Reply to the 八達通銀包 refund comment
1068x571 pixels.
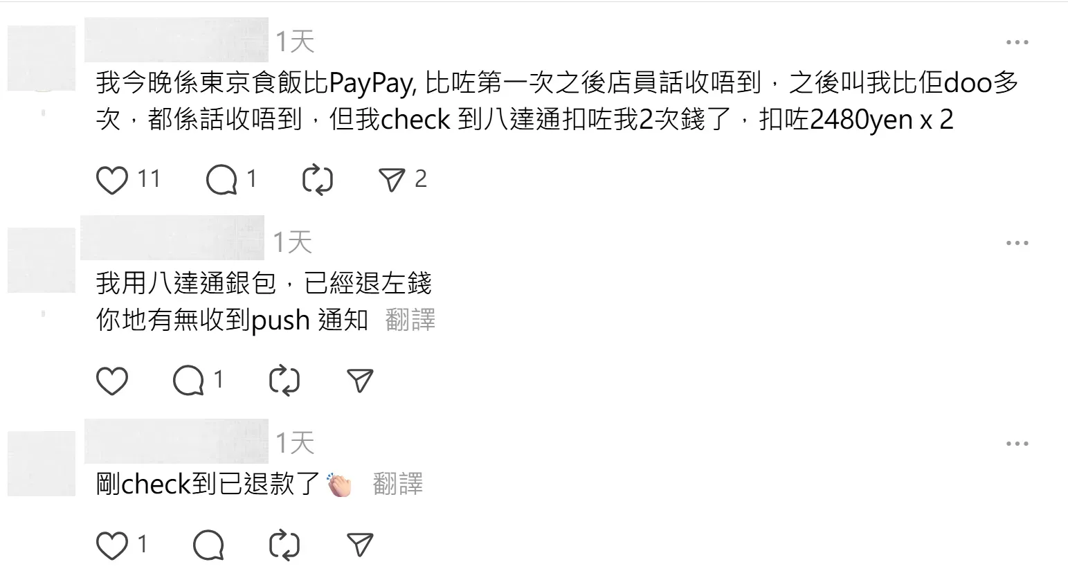coord(188,381)
